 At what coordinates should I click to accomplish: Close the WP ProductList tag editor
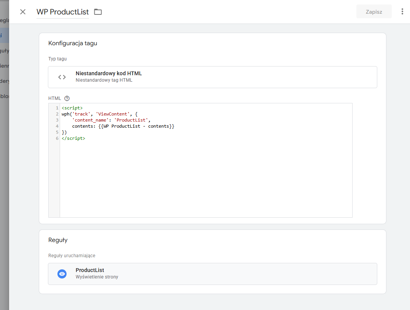coord(23,12)
